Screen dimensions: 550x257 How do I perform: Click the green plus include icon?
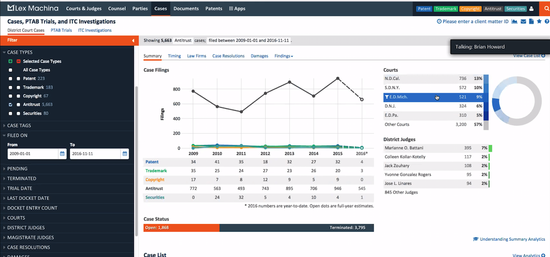pyautogui.click(x=11, y=61)
